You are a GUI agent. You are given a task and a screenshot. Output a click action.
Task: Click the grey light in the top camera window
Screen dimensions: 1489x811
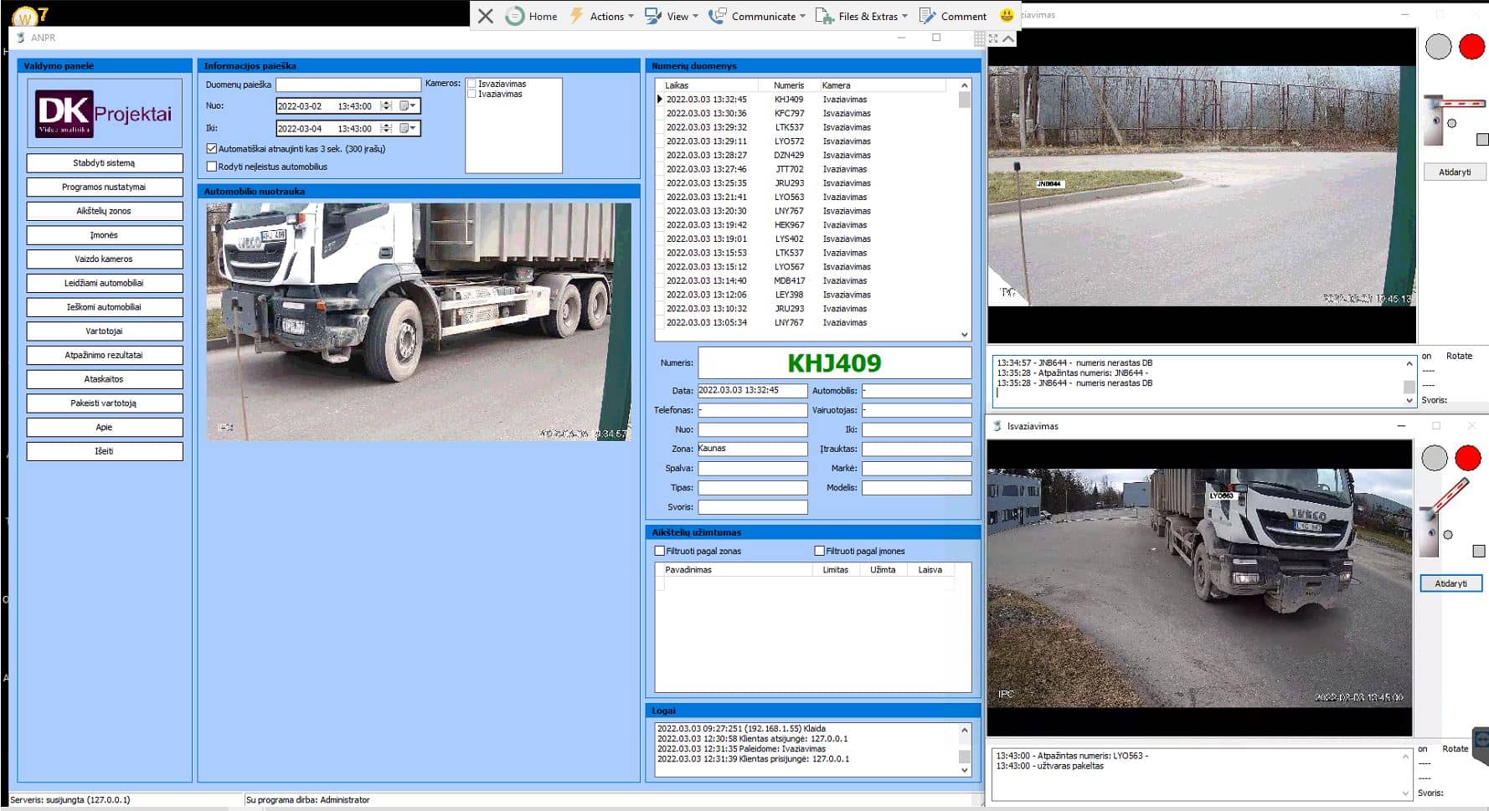(1438, 46)
